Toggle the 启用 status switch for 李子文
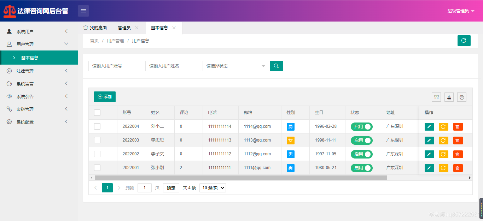This screenshot has height=221, width=483. 362,154
